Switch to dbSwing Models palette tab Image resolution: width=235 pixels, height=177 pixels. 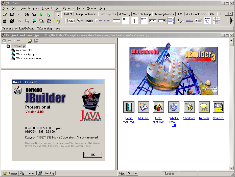[x=164, y=14]
